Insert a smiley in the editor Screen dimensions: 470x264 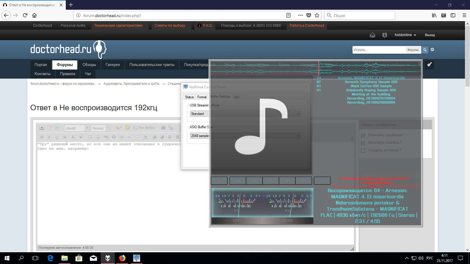[127, 128]
